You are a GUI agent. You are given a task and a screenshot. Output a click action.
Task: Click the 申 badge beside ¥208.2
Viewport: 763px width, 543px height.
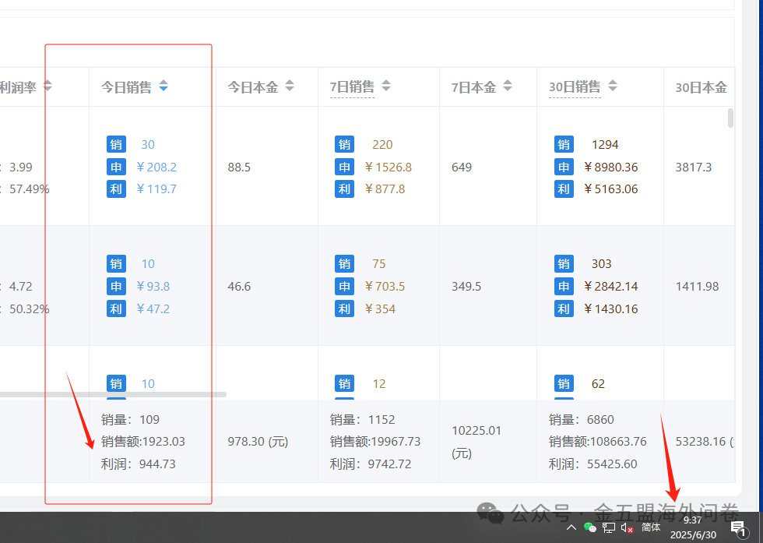click(116, 167)
